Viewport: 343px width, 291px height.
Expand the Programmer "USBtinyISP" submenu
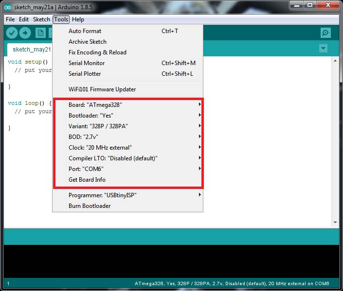click(128, 195)
